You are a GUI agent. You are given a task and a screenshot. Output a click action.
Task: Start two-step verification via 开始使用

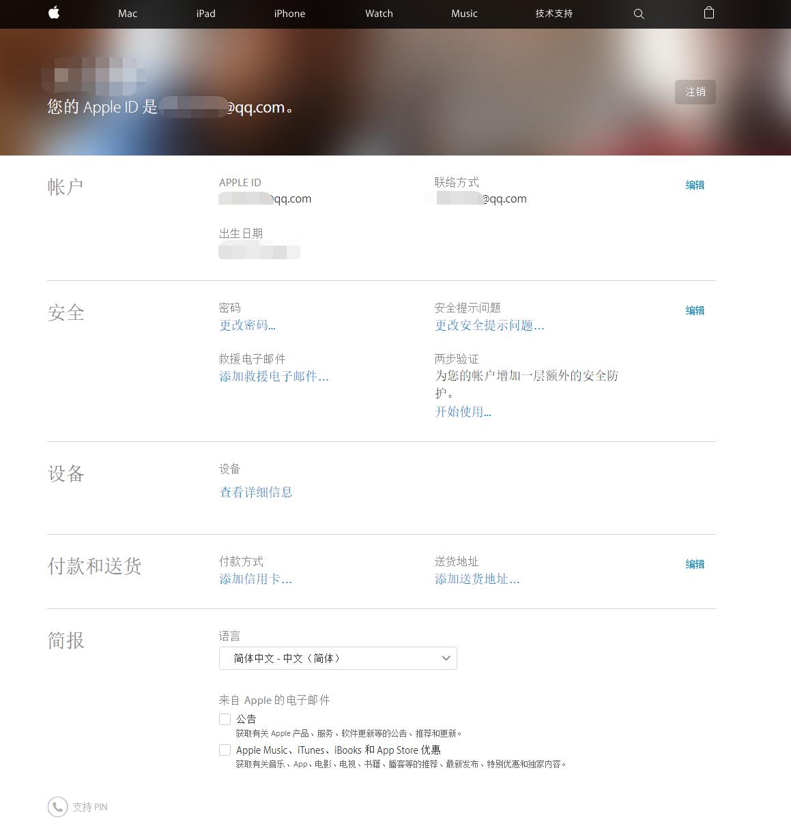coord(463,411)
